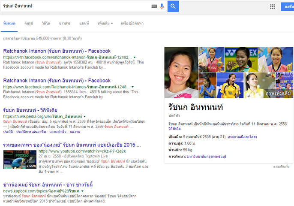Play the 5:28 YouTube video thumbnail
This screenshot has height=206, width=294.
coord(20,159)
